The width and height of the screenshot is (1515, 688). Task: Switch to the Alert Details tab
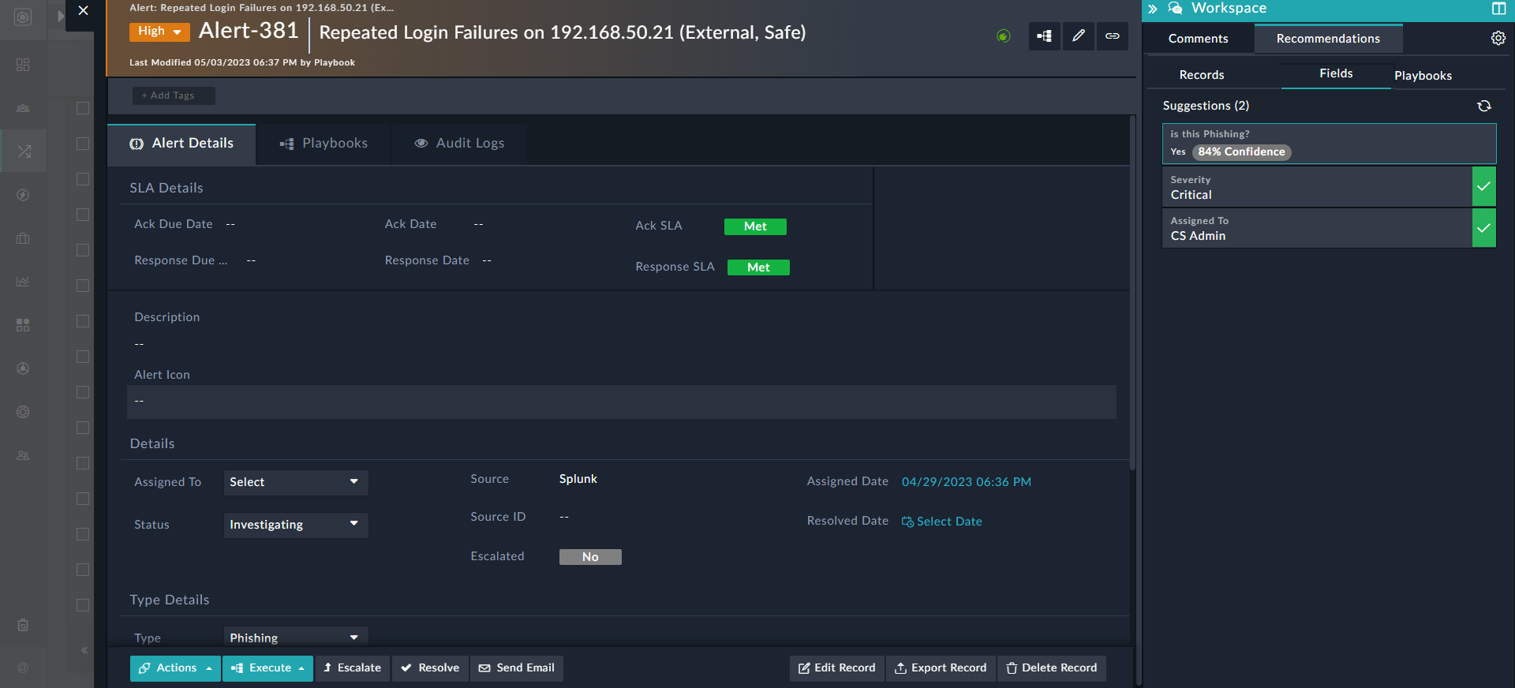181,144
